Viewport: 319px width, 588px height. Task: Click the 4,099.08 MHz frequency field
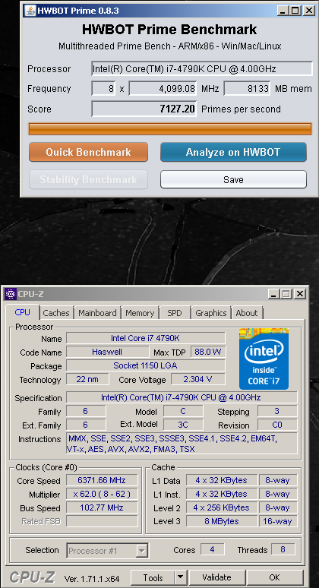163,89
